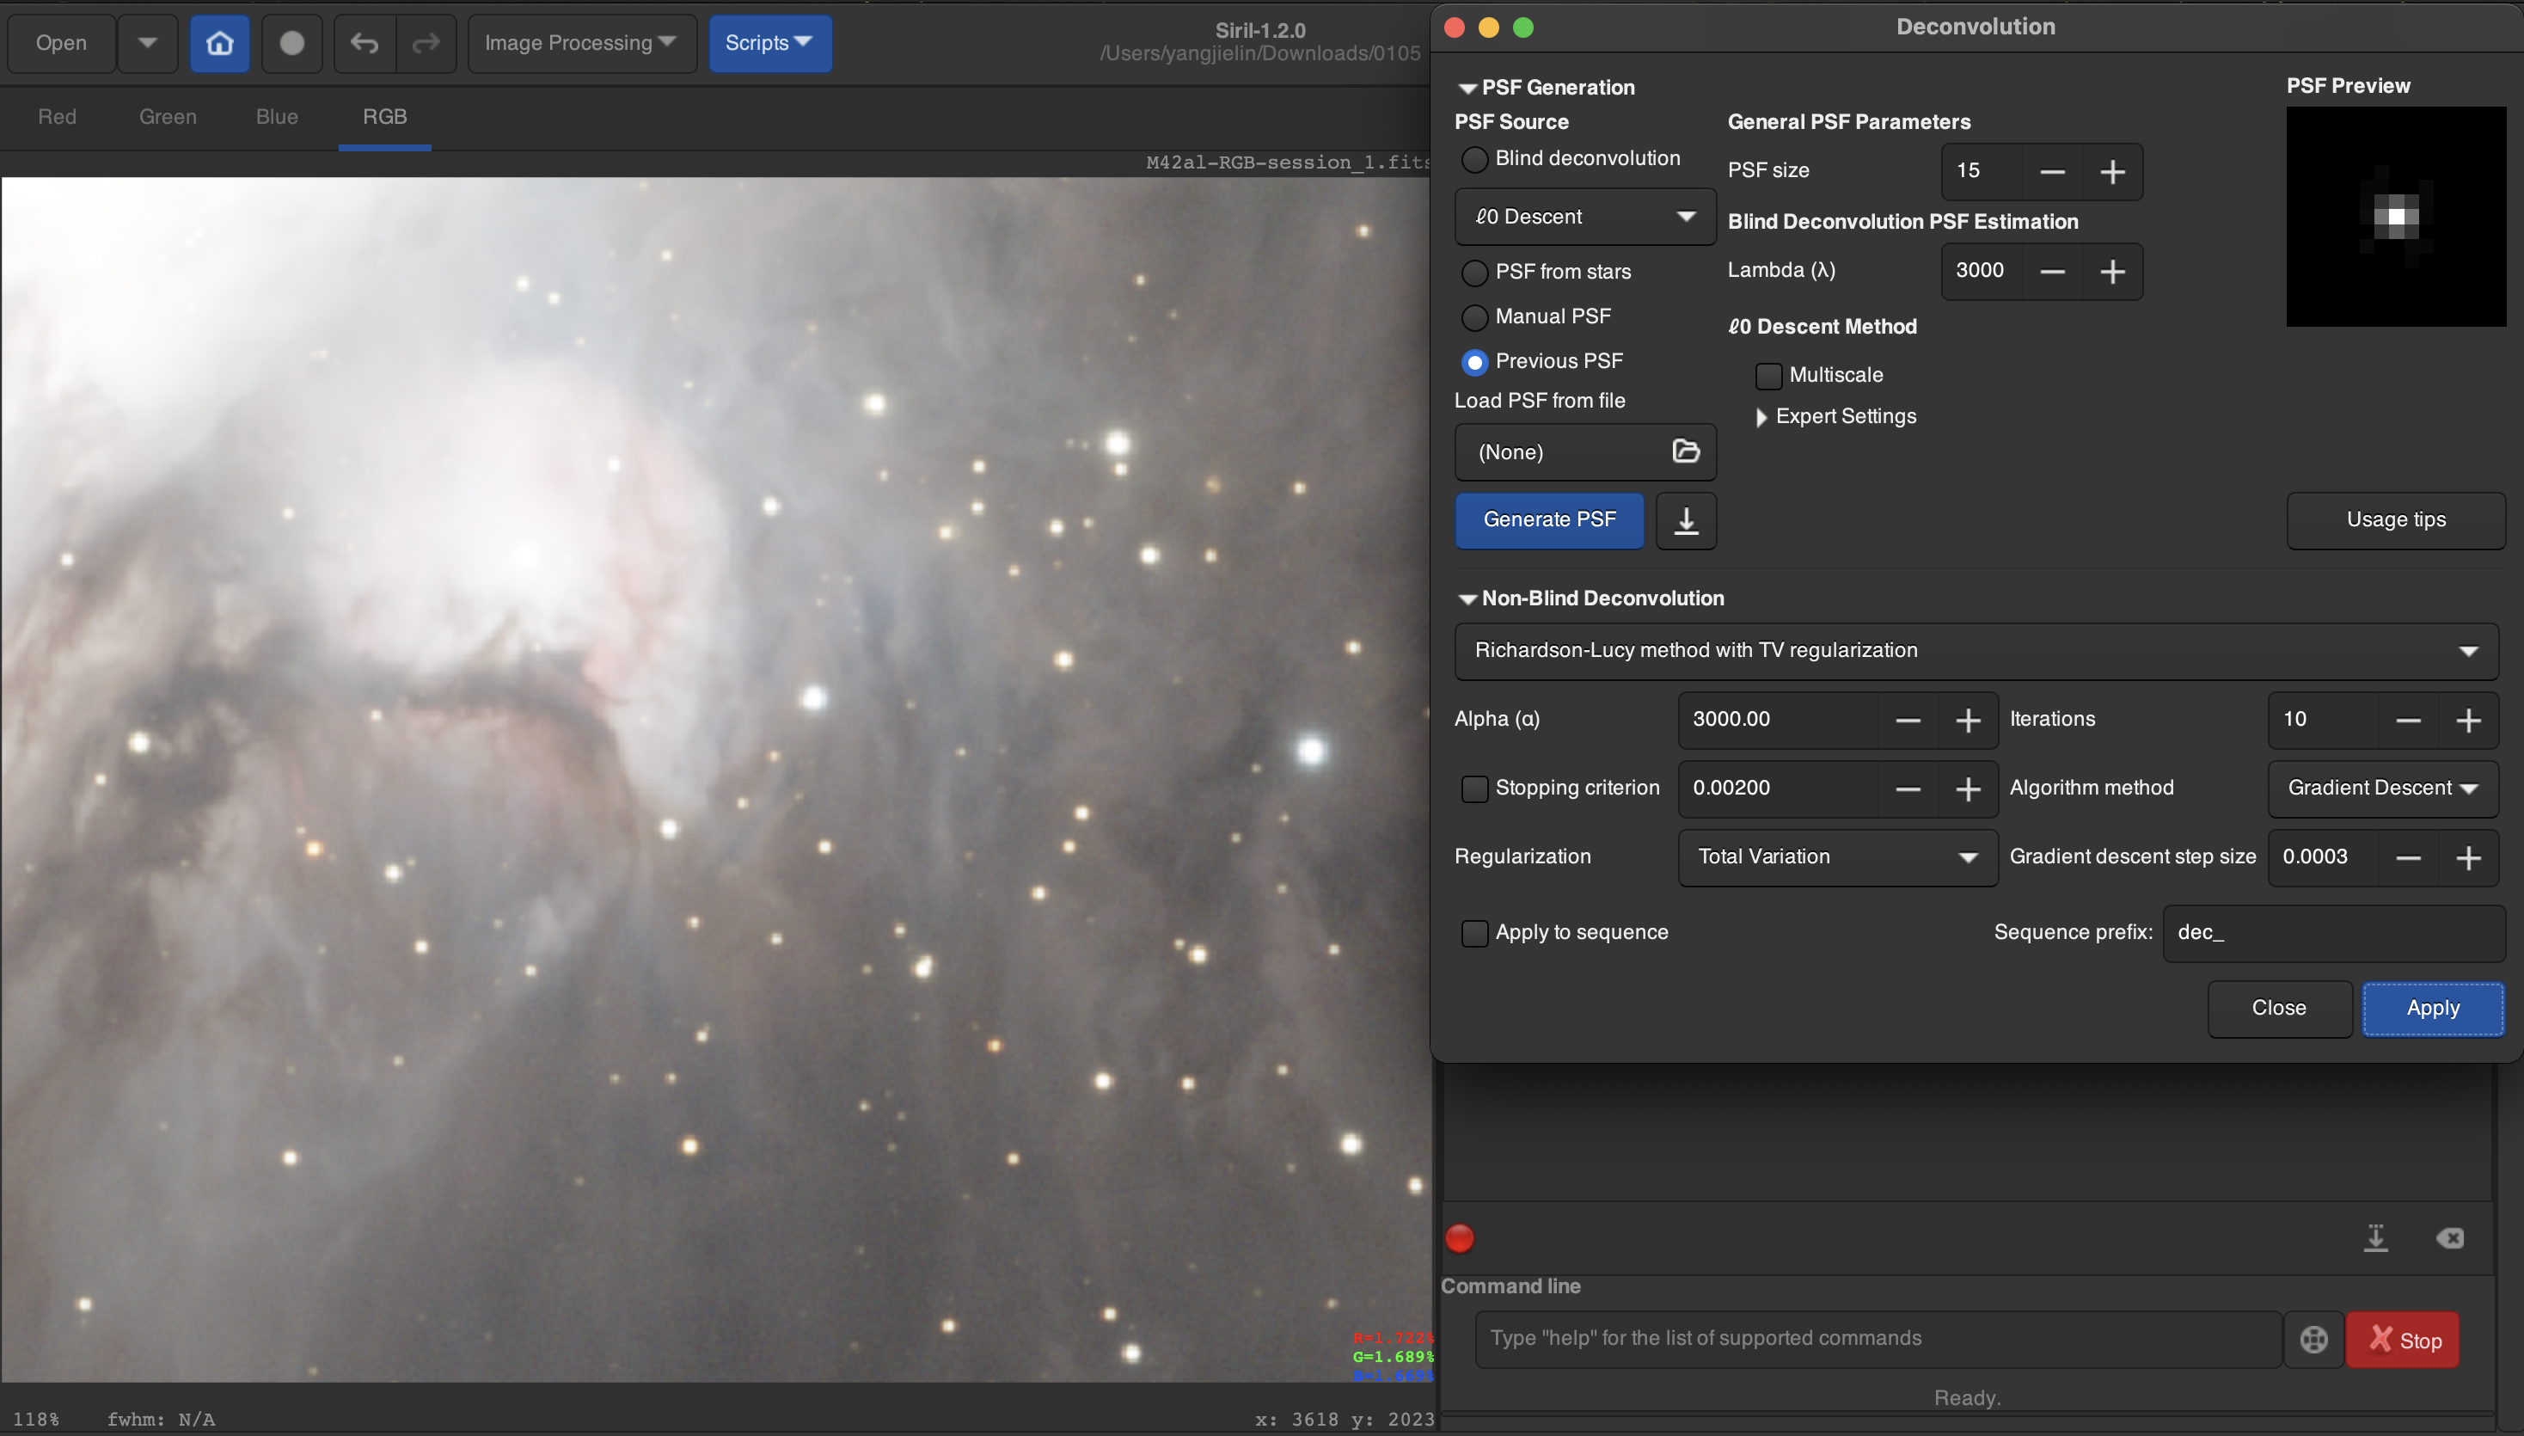Open the Load PSF file folder icon
Viewport: 2524px width, 1436px height.
click(x=1686, y=451)
